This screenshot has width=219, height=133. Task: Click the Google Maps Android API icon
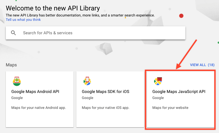(17, 81)
